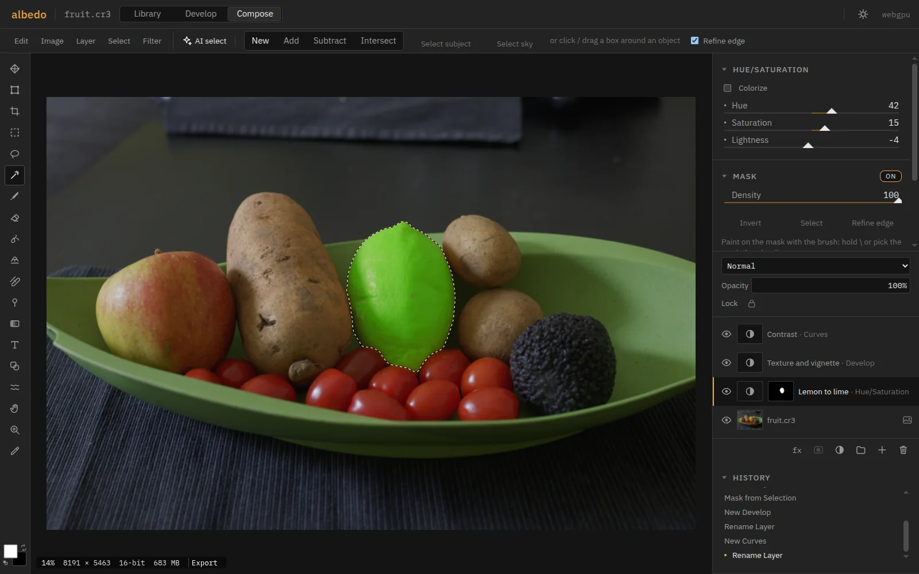Open the Image menu
Screen dimensions: 919x574
click(x=52, y=41)
